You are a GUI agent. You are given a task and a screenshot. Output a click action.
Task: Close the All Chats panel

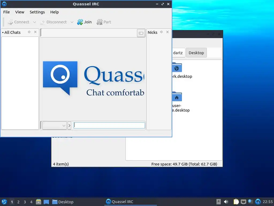tap(35, 32)
